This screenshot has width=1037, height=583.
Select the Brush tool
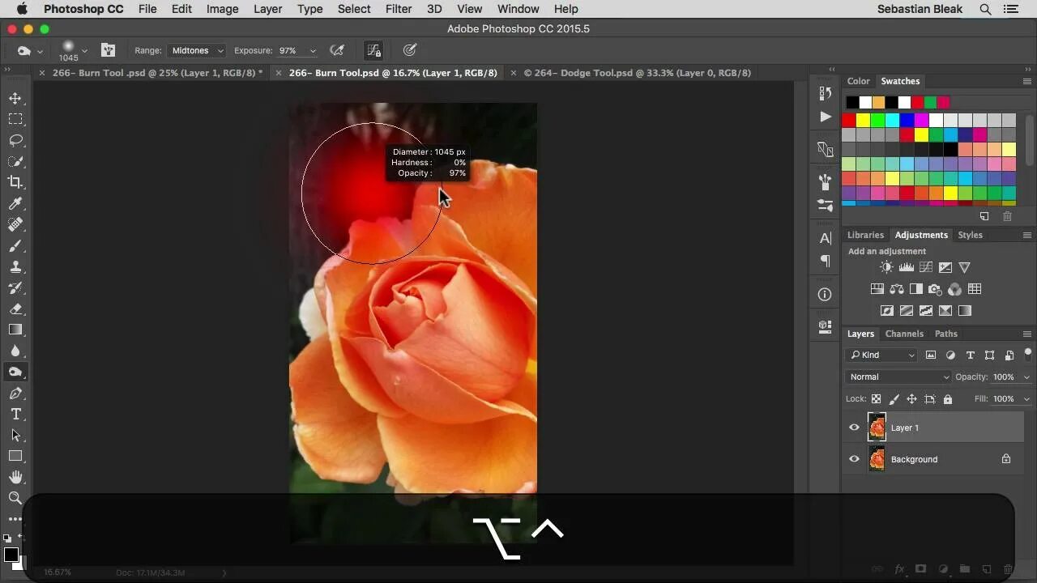(x=15, y=245)
